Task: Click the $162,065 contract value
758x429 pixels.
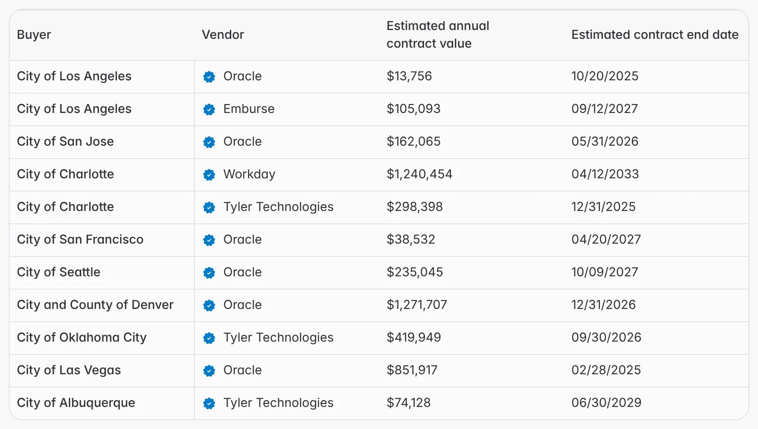Action: (413, 141)
